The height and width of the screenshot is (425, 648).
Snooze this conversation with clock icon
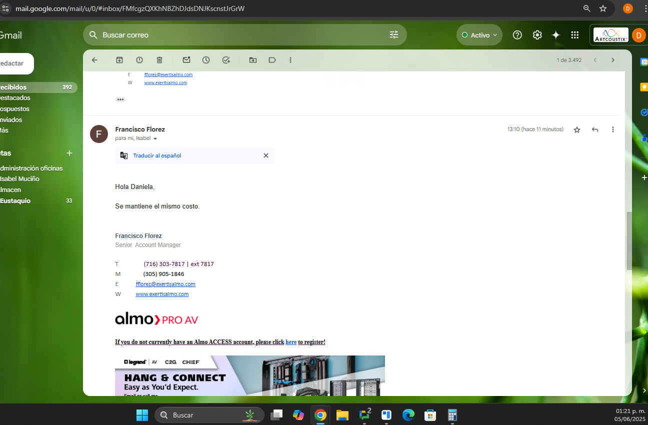click(x=206, y=60)
